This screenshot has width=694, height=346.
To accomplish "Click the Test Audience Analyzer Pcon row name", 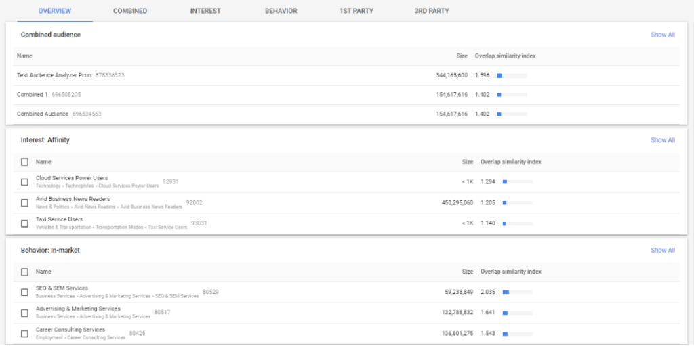I will (54, 75).
